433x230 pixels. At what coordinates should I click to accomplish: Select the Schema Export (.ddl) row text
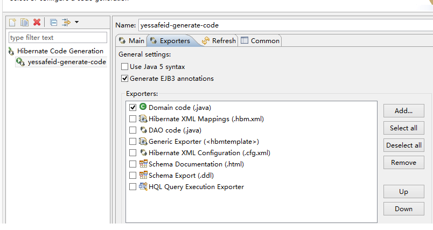181,176
